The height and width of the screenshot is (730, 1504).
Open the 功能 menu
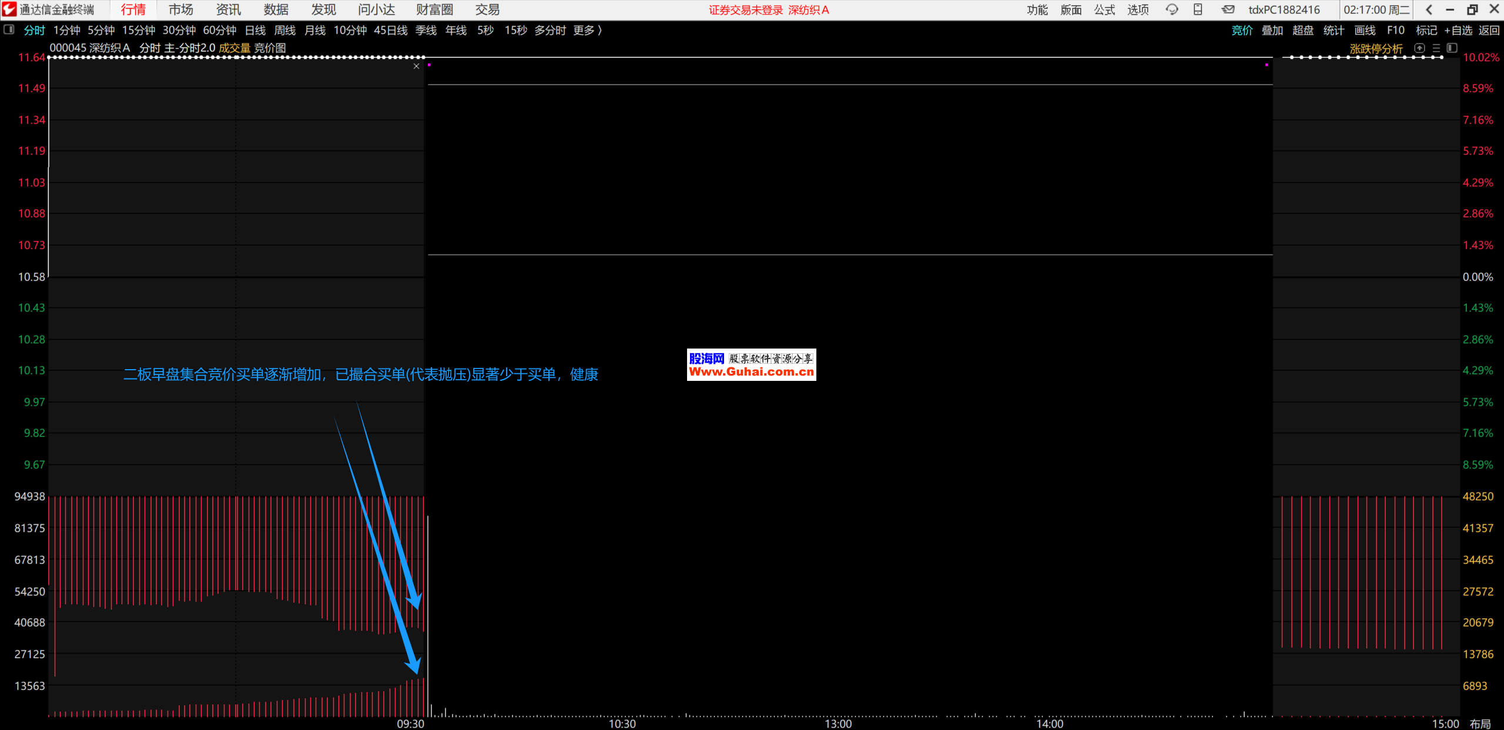1037,9
